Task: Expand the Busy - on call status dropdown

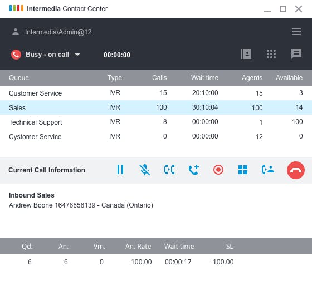Action: [77, 55]
